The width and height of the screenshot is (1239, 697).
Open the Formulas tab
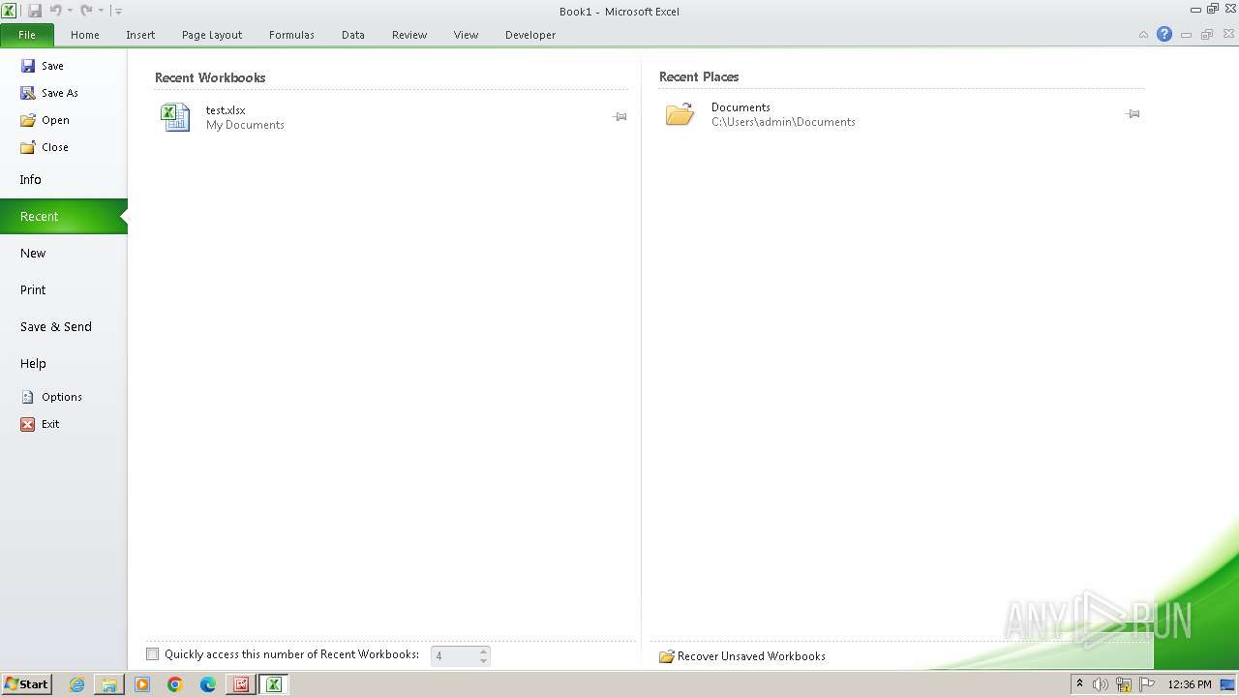pyautogui.click(x=291, y=35)
